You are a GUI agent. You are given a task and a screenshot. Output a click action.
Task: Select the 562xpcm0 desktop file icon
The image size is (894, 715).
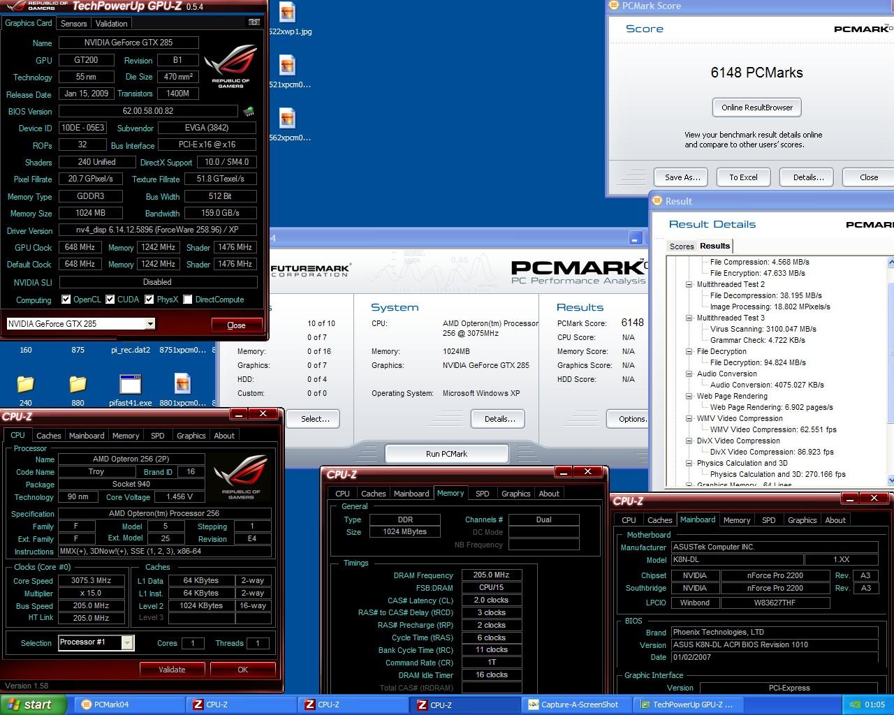pyautogui.click(x=287, y=119)
